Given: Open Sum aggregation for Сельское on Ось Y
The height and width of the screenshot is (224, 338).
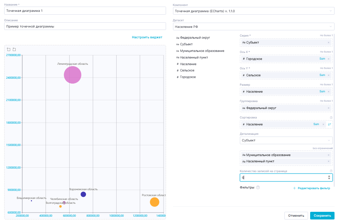Looking at the screenshot, I should tap(322, 75).
